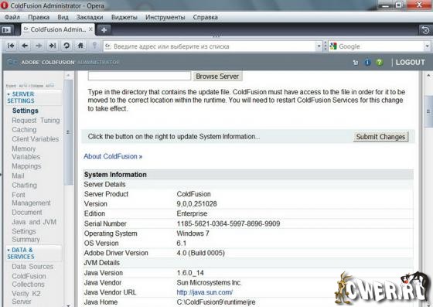The image size is (433, 307).
Task: Open the Закладки menu
Action: pos(90,17)
